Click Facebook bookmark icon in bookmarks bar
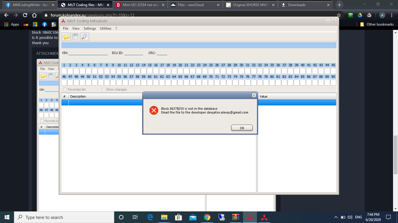This screenshot has height=223, width=398. 44,24
